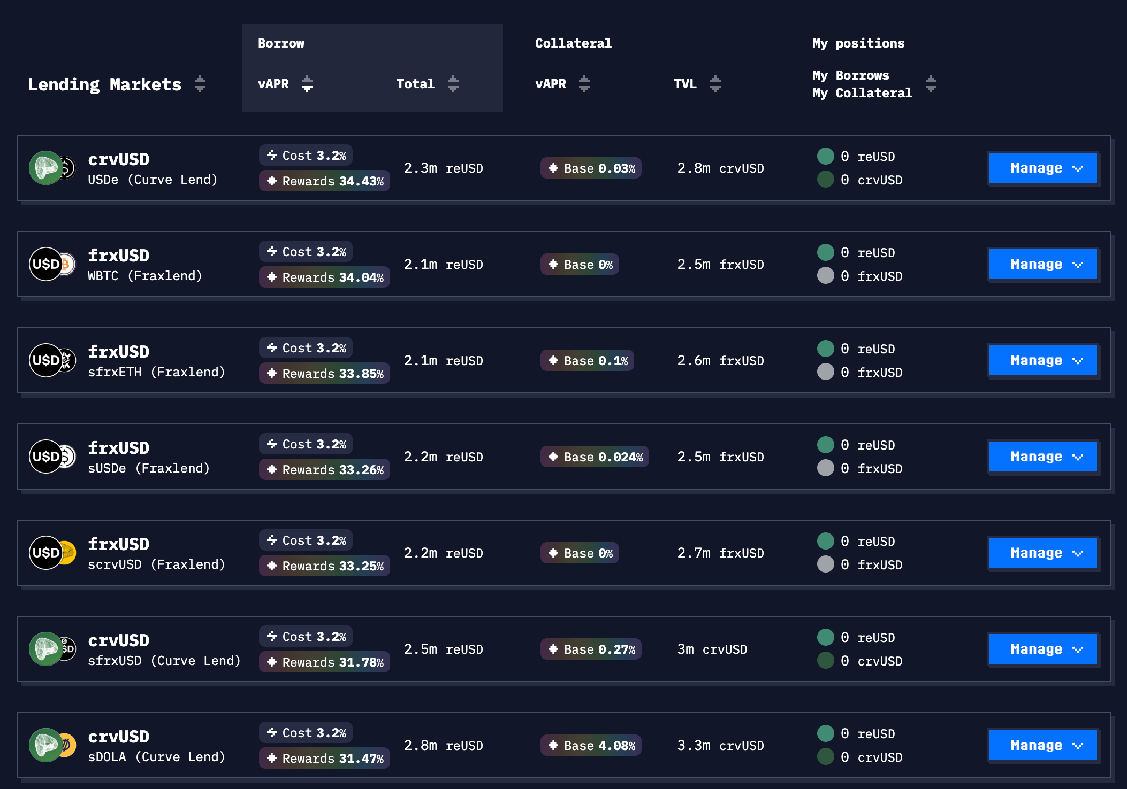Click crvUSD collateral dot in sfrxUSD row
The width and height of the screenshot is (1127, 789).
pos(826,660)
